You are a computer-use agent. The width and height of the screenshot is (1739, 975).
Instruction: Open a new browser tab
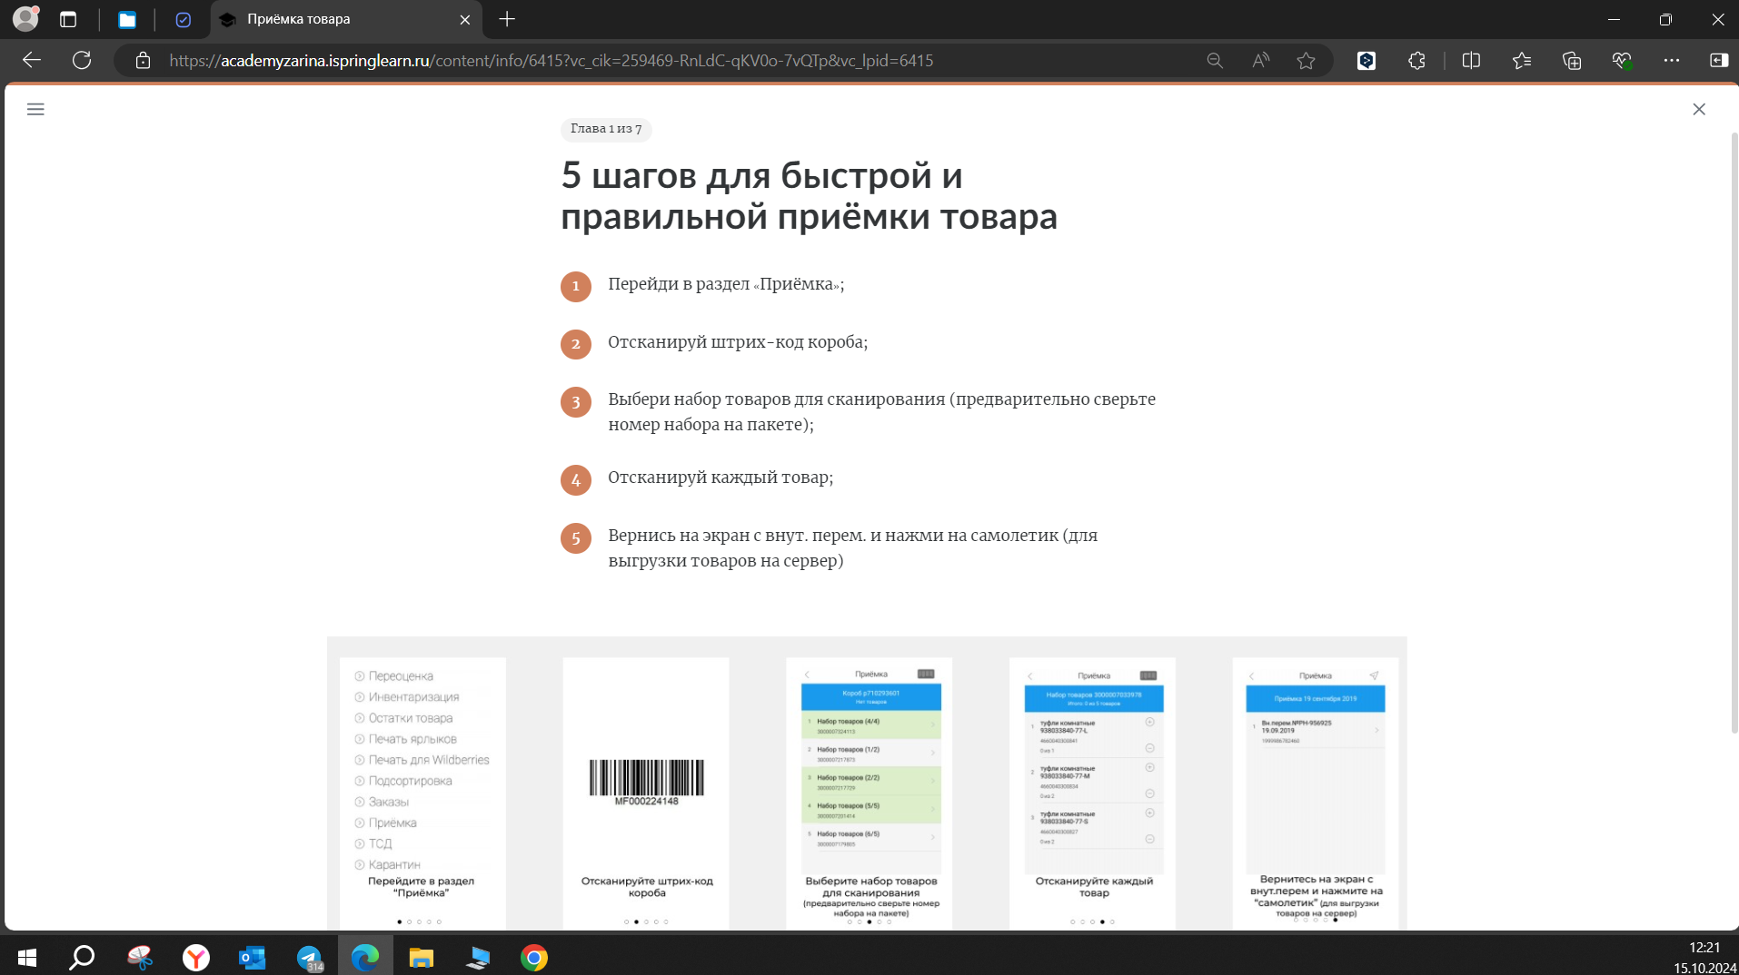tap(507, 19)
